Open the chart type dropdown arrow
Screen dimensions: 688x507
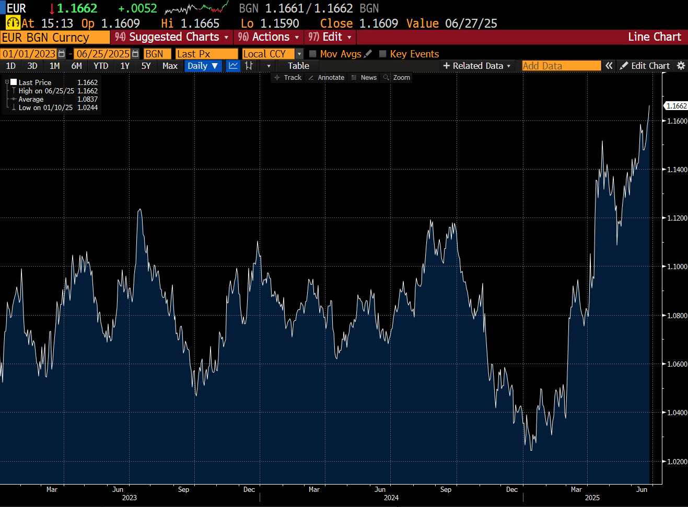[269, 66]
